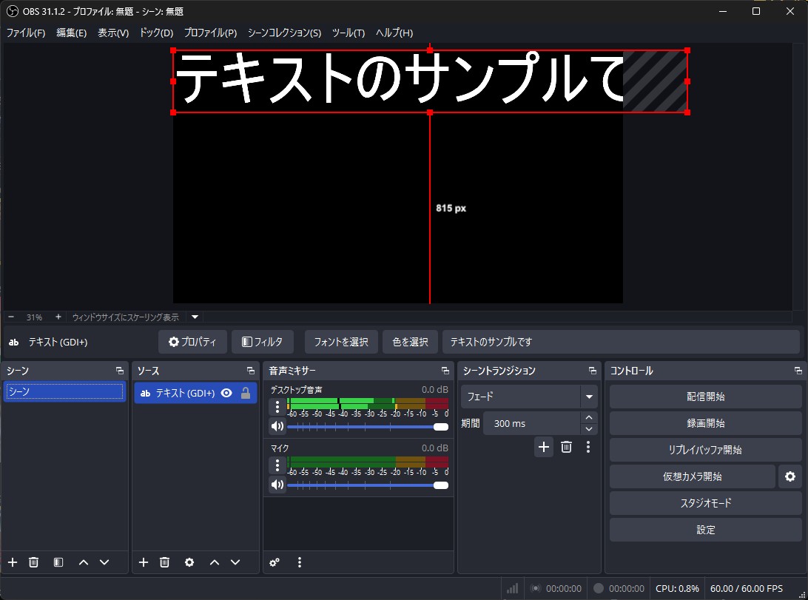Open source properties gear in sources toolbar

click(x=189, y=562)
